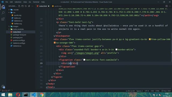
Task: Open Windows Start menu
Action: click(3, 95)
